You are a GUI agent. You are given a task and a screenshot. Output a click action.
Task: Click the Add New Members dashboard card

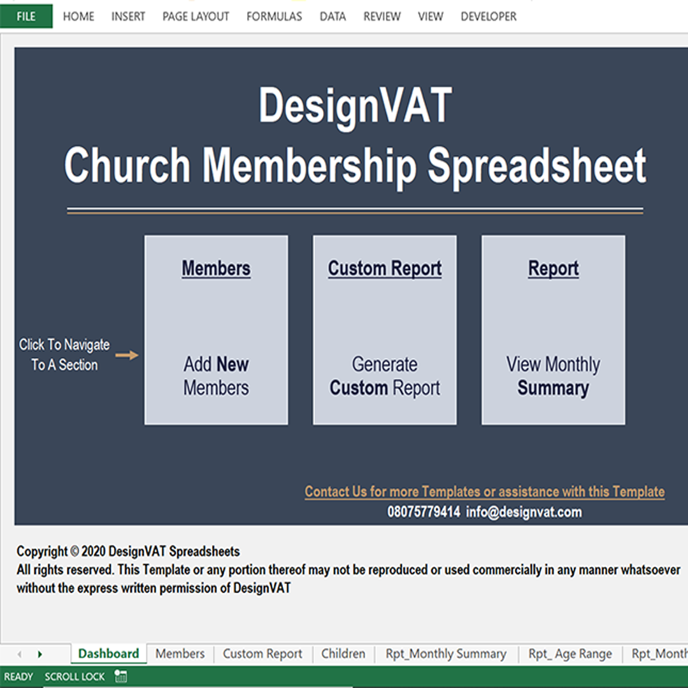tap(216, 330)
